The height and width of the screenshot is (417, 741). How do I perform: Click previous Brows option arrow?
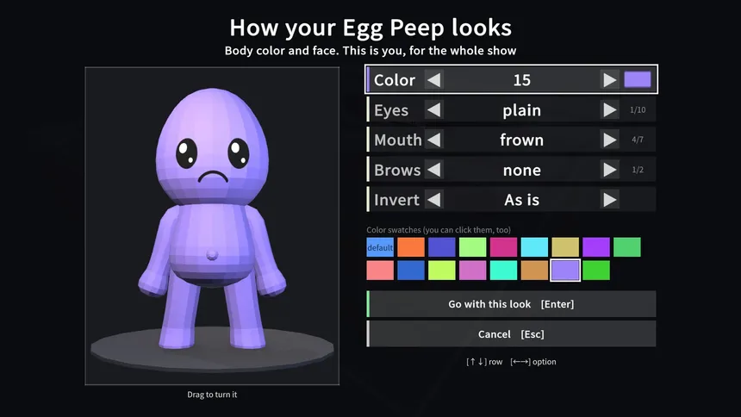(433, 170)
